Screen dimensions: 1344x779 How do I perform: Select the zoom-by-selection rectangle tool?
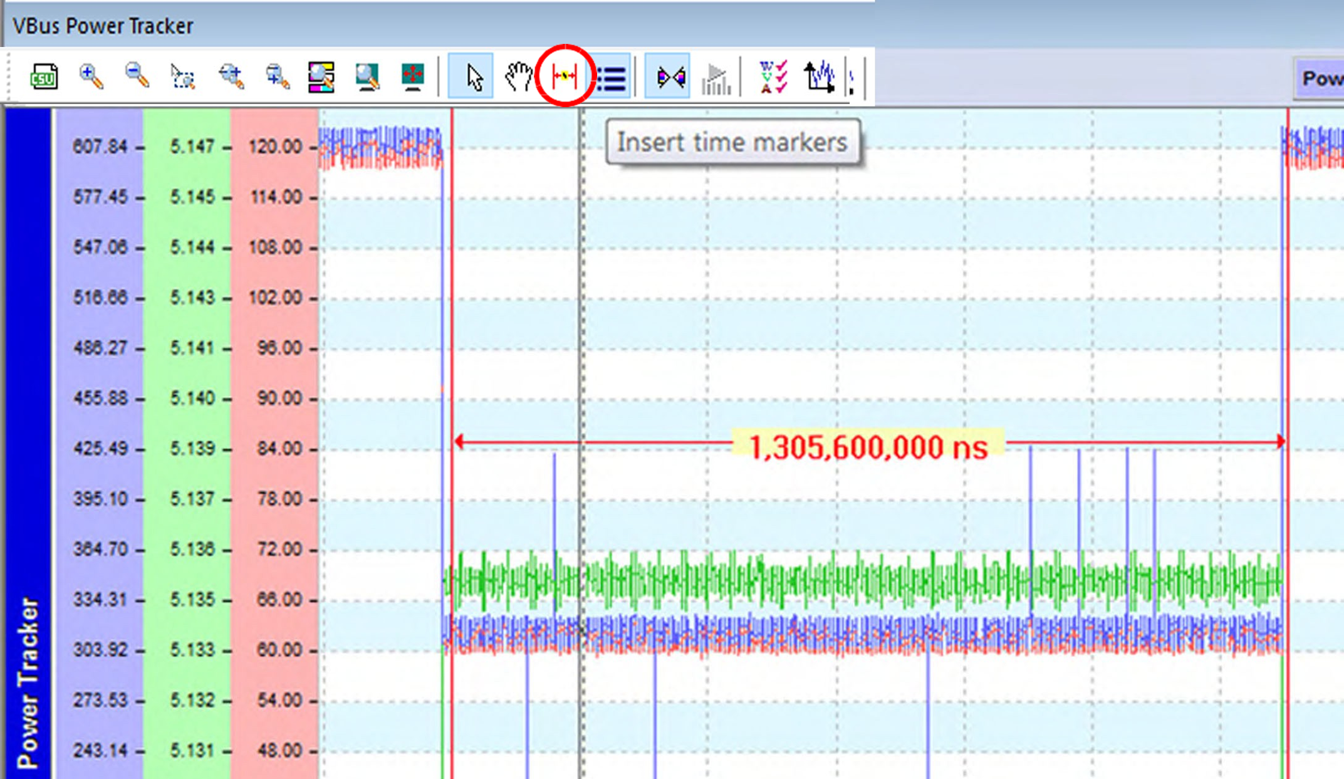(x=182, y=77)
